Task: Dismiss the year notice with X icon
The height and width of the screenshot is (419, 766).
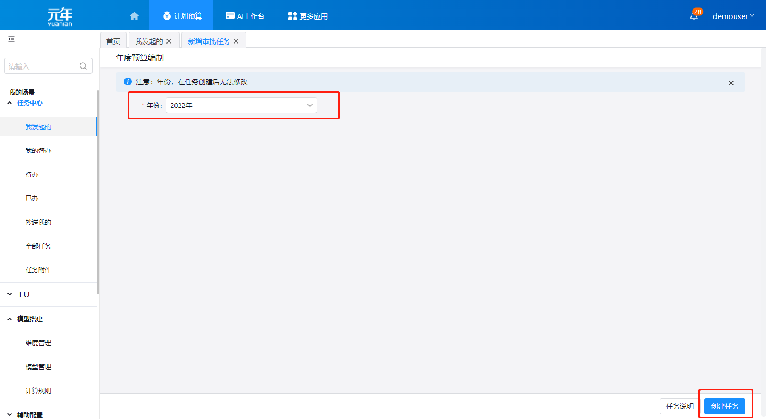Action: 731,83
